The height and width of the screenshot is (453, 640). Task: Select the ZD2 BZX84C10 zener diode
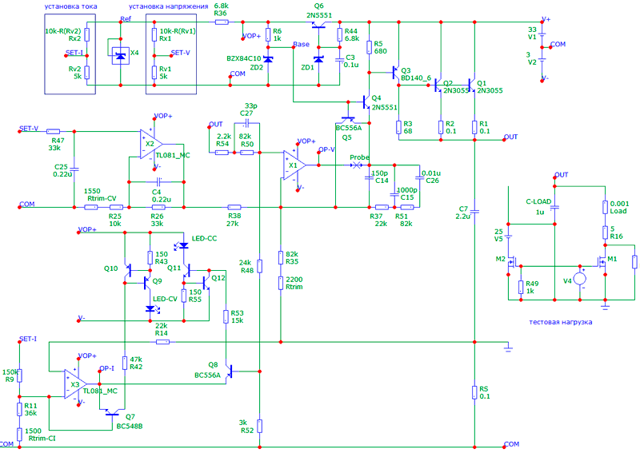[268, 60]
